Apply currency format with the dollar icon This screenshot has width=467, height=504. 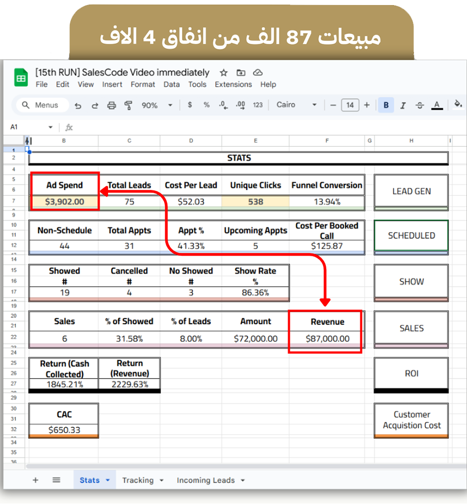(190, 105)
